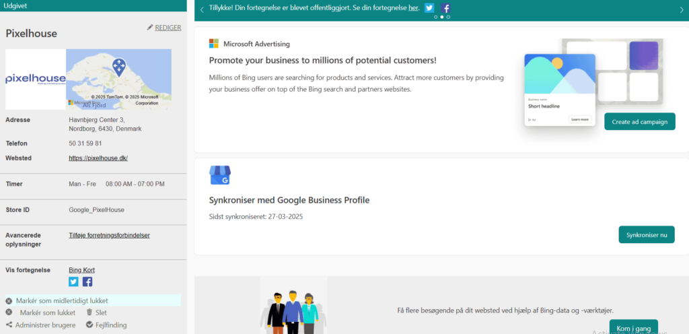689x334 pixels.
Task: Click the phone number 50 31 59 81
Action: click(x=85, y=143)
